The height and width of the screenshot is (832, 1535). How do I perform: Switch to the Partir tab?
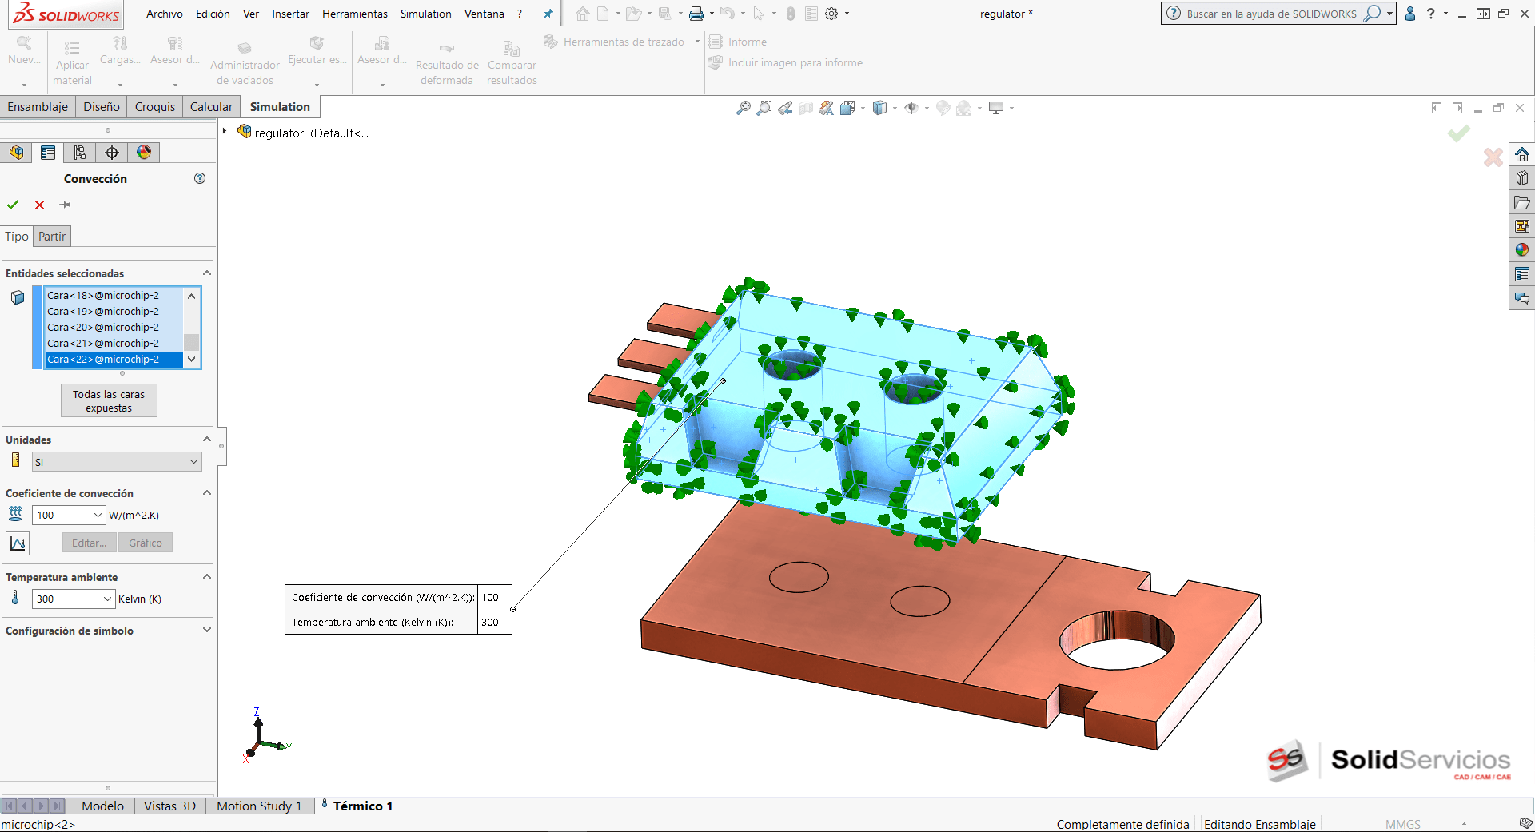pyautogui.click(x=52, y=236)
